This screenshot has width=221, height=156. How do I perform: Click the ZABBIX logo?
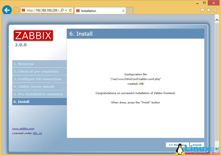point(33,35)
